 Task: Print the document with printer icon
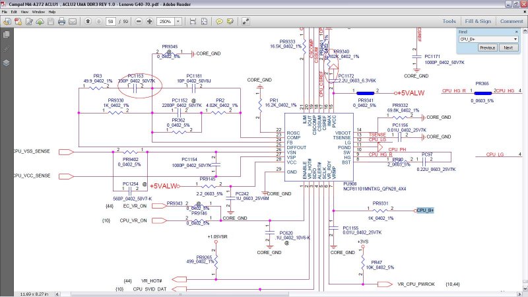[x=61, y=21]
